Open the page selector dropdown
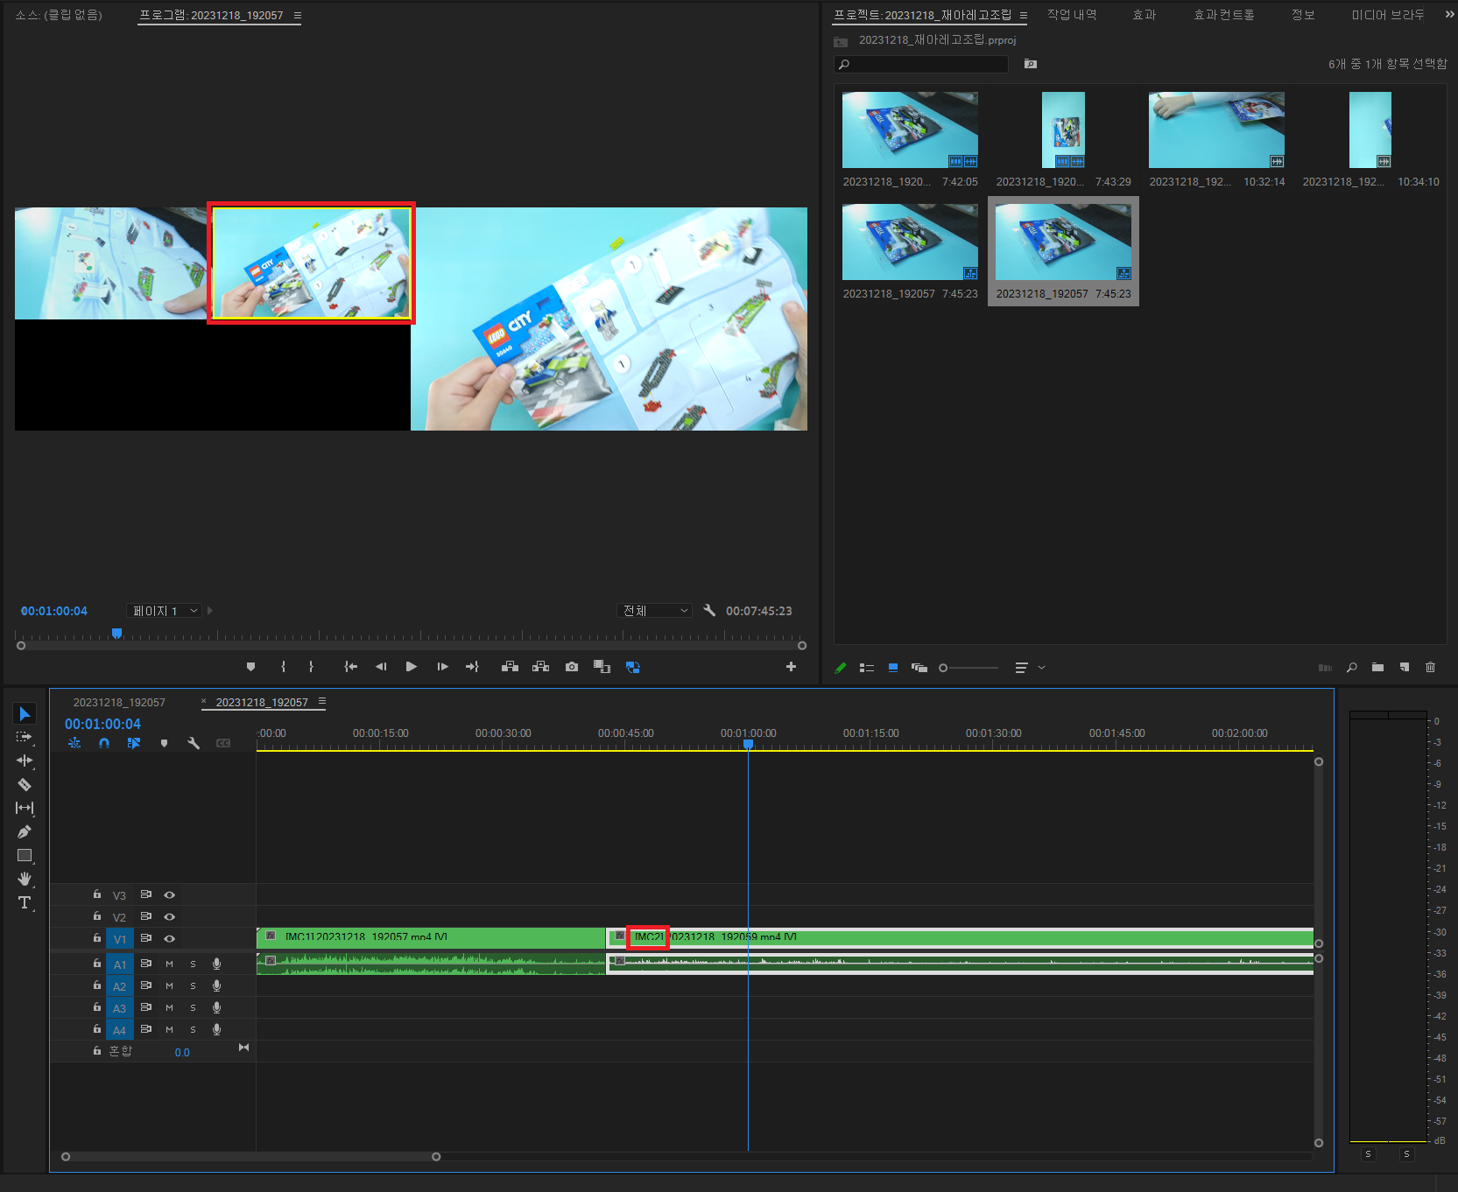1458x1192 pixels. (165, 611)
